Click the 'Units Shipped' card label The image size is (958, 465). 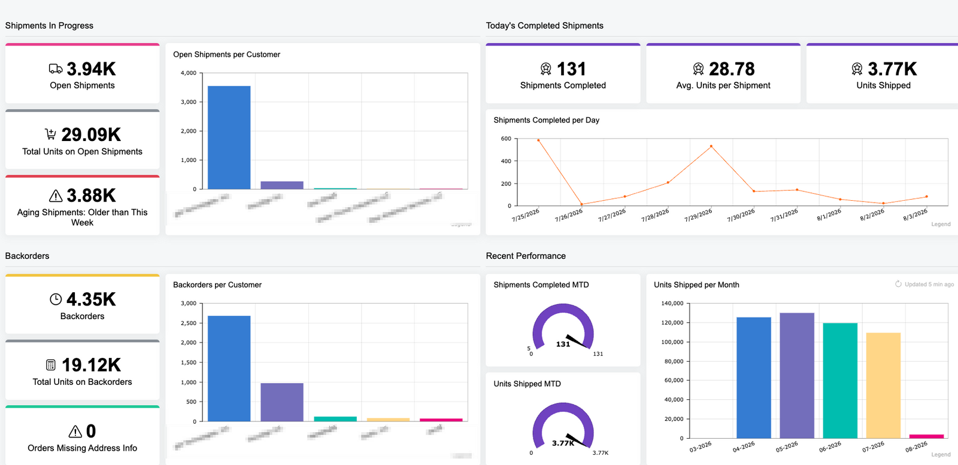click(x=884, y=85)
